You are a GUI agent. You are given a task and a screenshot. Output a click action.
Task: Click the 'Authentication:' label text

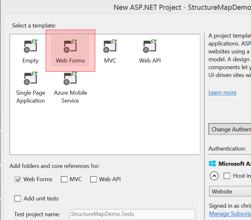[227, 149]
